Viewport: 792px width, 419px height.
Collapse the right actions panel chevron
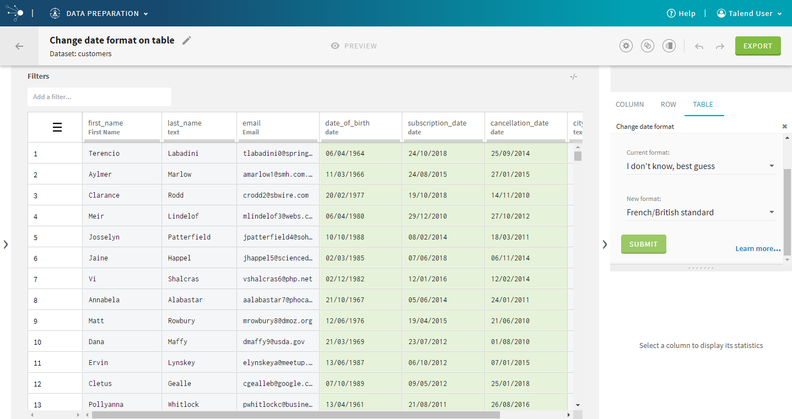[605, 244]
